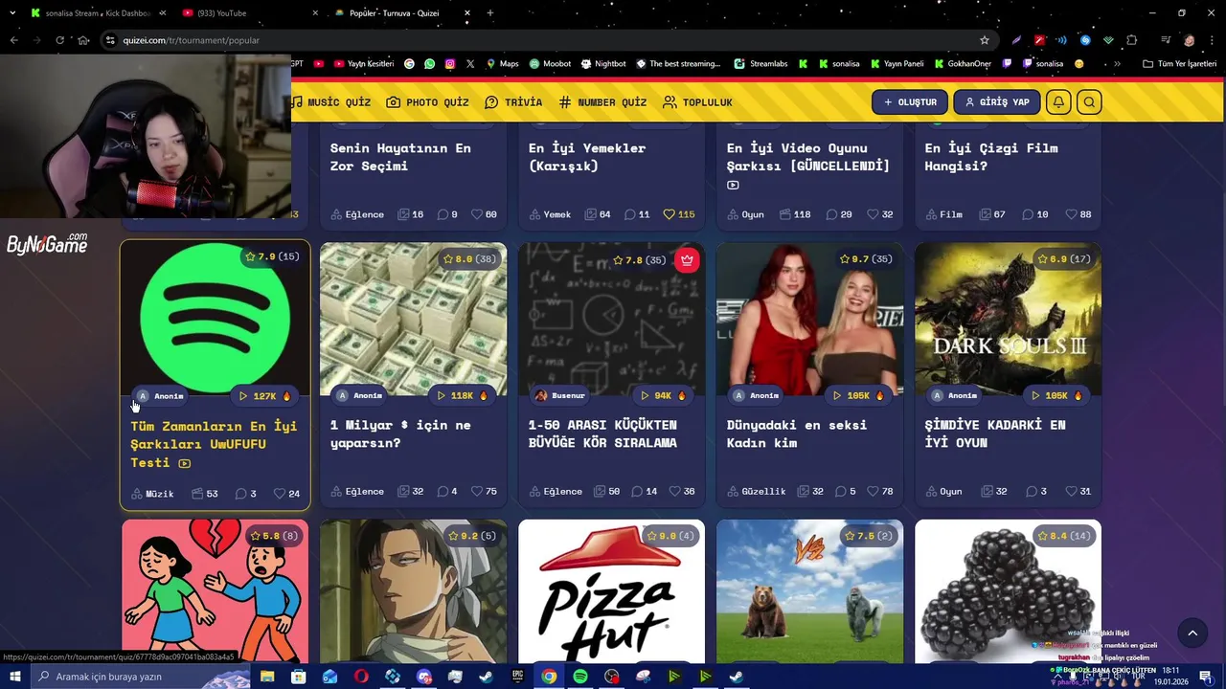Viewport: 1226px width, 689px height.
Task: Click the Giriş Yap login button
Action: tap(997, 102)
